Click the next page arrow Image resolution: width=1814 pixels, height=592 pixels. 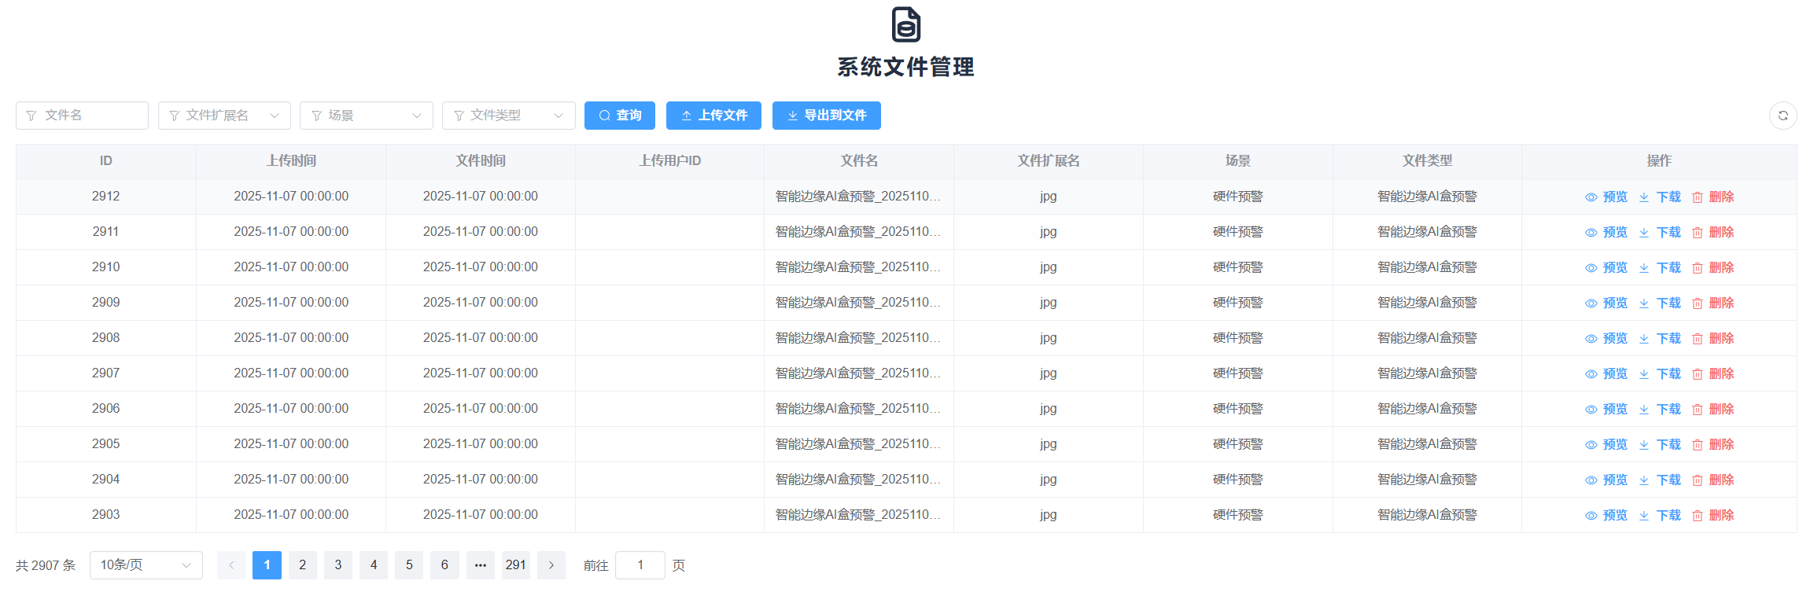tap(551, 565)
